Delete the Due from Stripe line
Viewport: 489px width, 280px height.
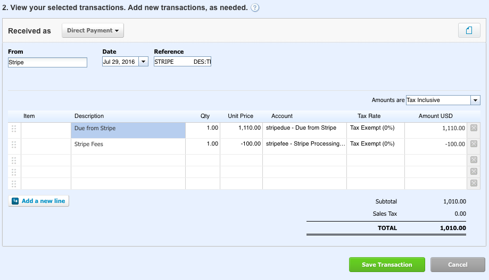pos(474,128)
